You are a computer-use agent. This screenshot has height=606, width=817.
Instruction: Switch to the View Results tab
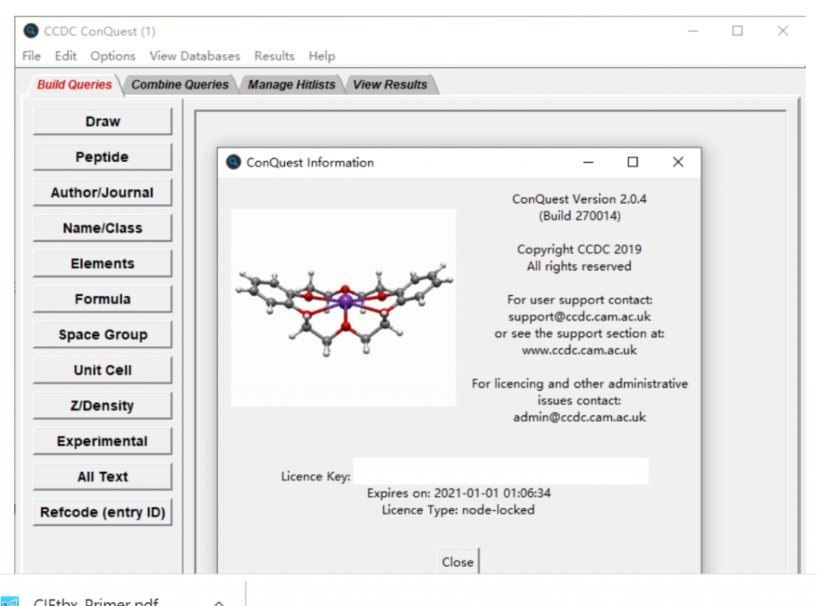pyautogui.click(x=389, y=85)
